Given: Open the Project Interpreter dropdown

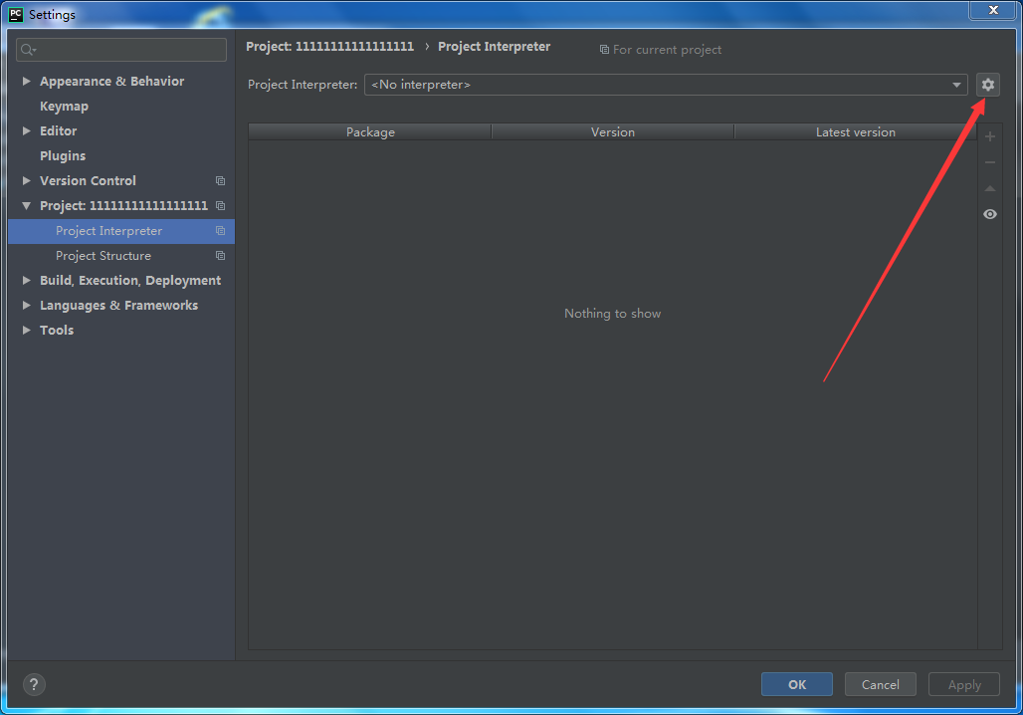Looking at the screenshot, I should pyautogui.click(x=666, y=85).
